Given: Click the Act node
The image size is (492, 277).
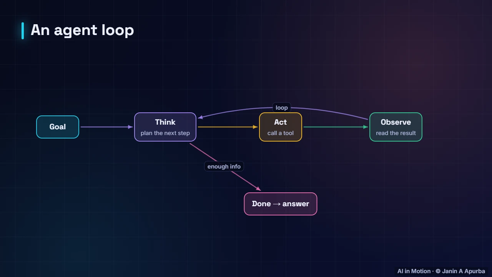Looking at the screenshot, I should pos(281,127).
